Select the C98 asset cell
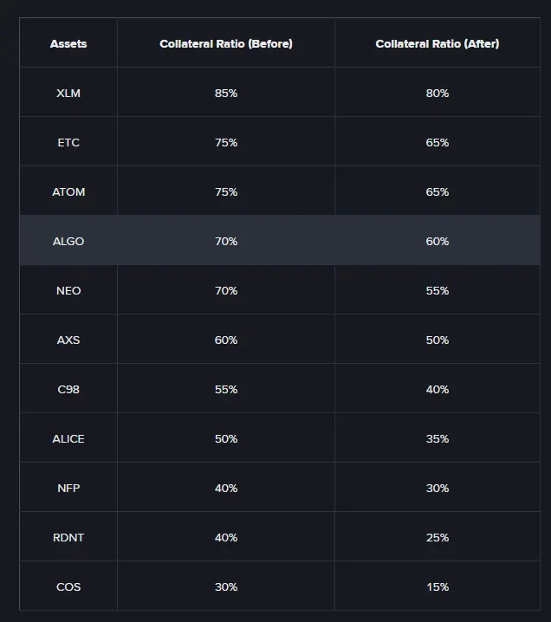Viewport: 551px width, 622px height. pos(68,389)
